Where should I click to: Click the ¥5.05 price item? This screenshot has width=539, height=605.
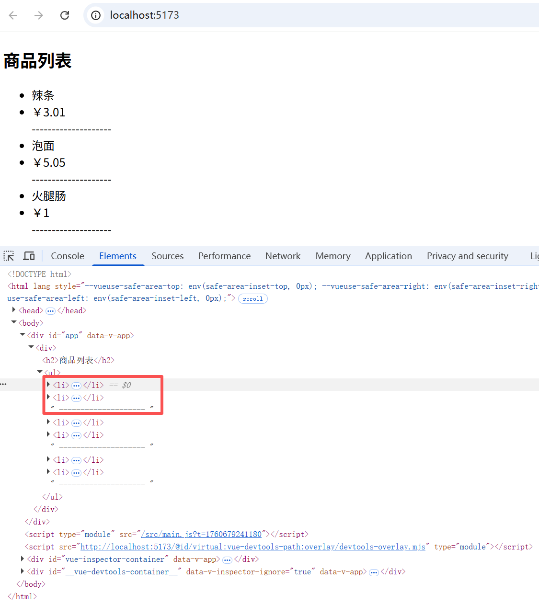[48, 162]
